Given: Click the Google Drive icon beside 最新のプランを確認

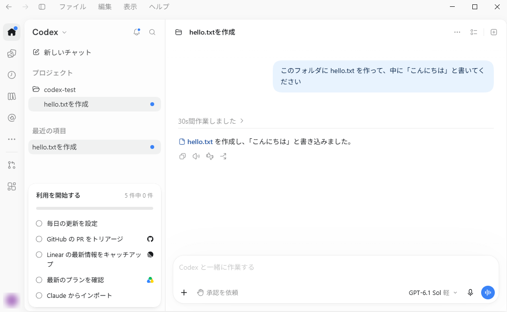Looking at the screenshot, I should [x=150, y=280].
